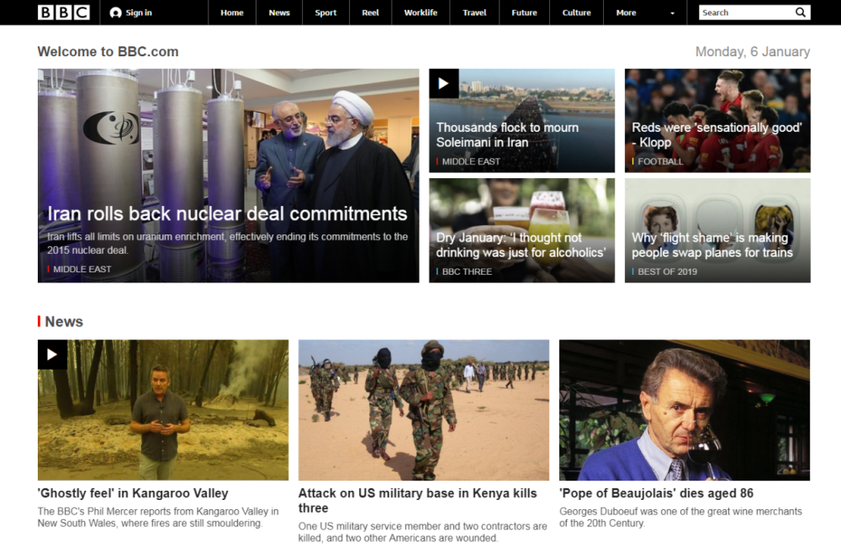This screenshot has height=547, width=841.
Task: Open the Reel nav item
Action: point(370,13)
